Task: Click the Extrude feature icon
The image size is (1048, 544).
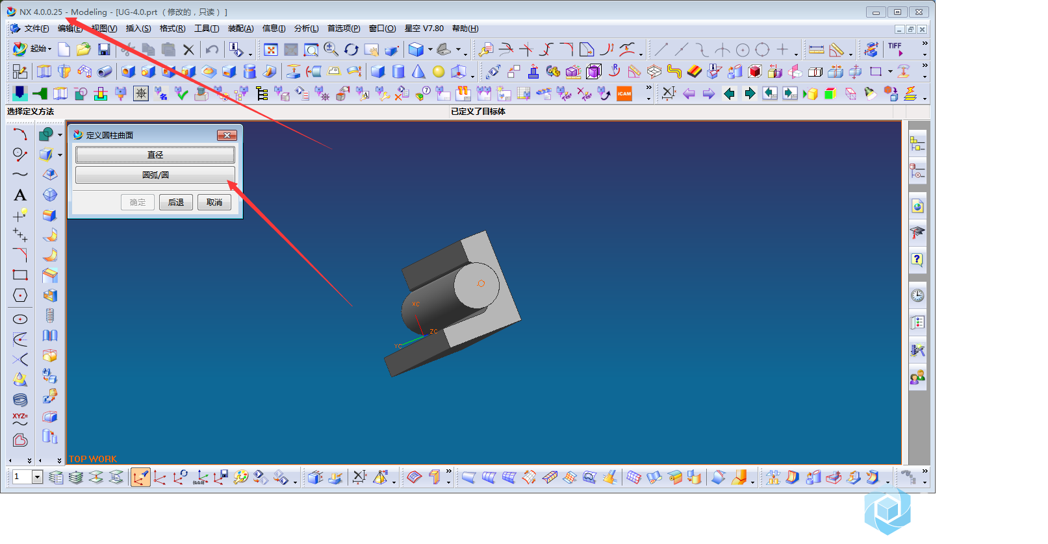Action: (x=44, y=71)
